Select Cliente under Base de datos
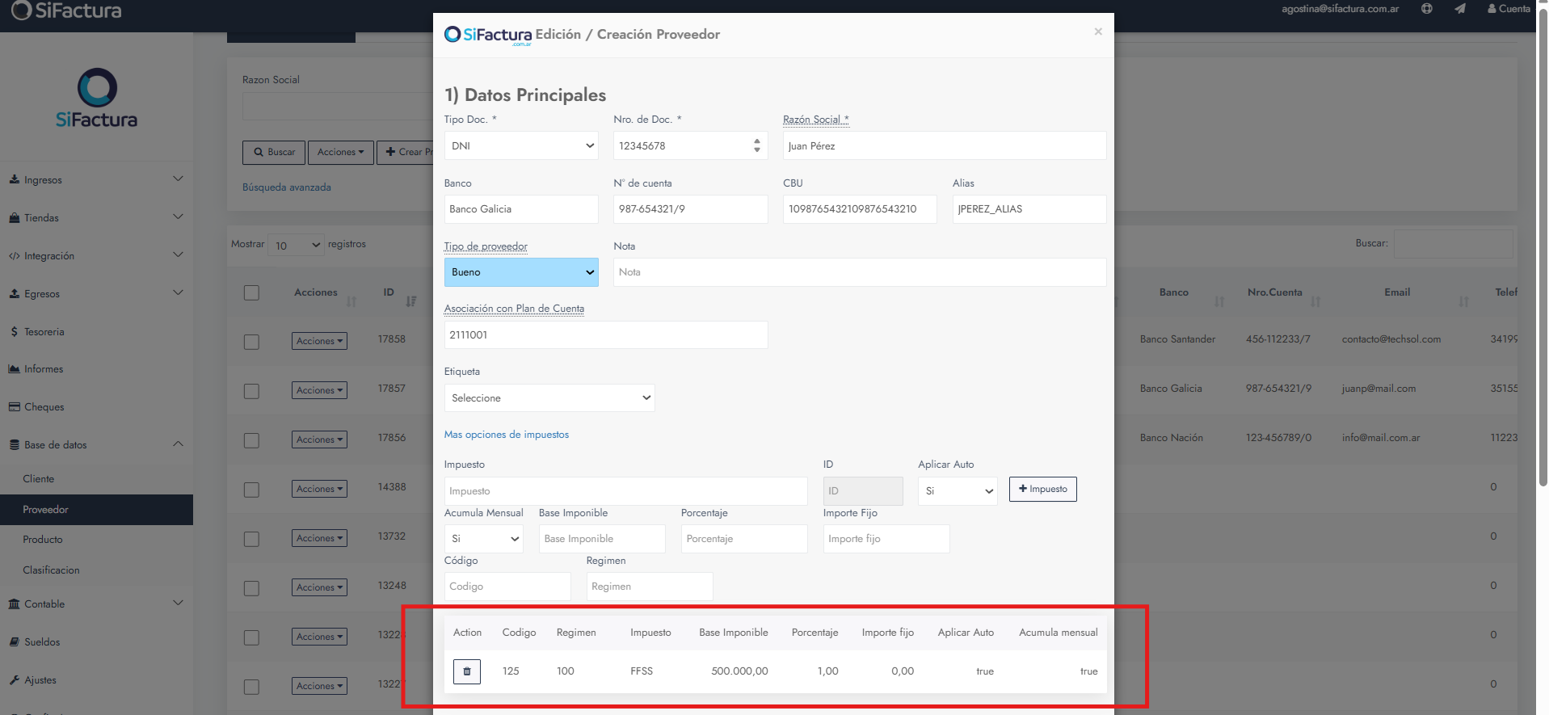 pos(39,479)
